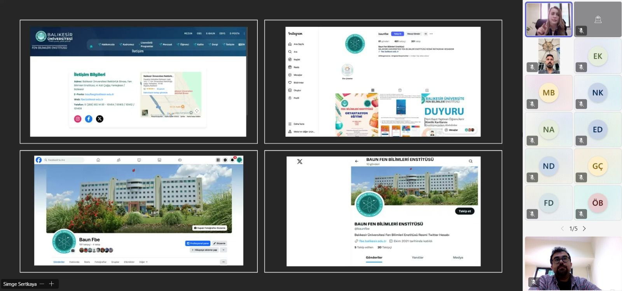This screenshot has height=291, width=622.
Task: Click the plus icon next to Simge Sertkaya
Action: pos(51,284)
